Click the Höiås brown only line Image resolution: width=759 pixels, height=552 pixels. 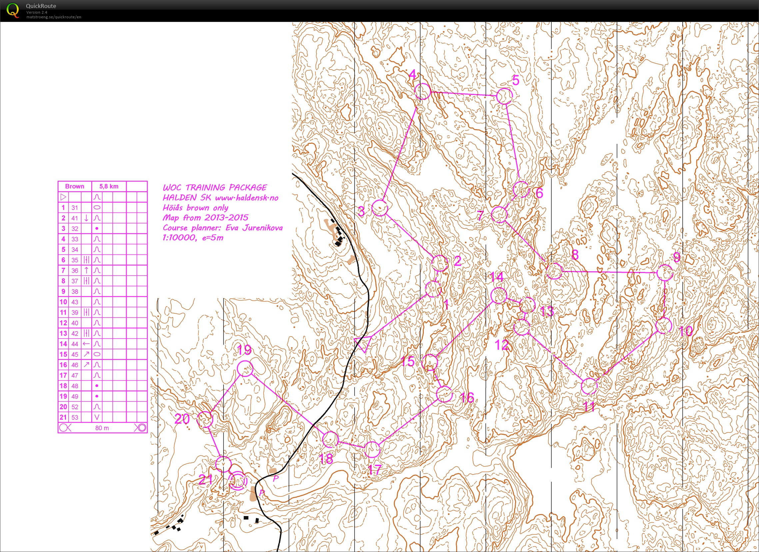pos(196,208)
